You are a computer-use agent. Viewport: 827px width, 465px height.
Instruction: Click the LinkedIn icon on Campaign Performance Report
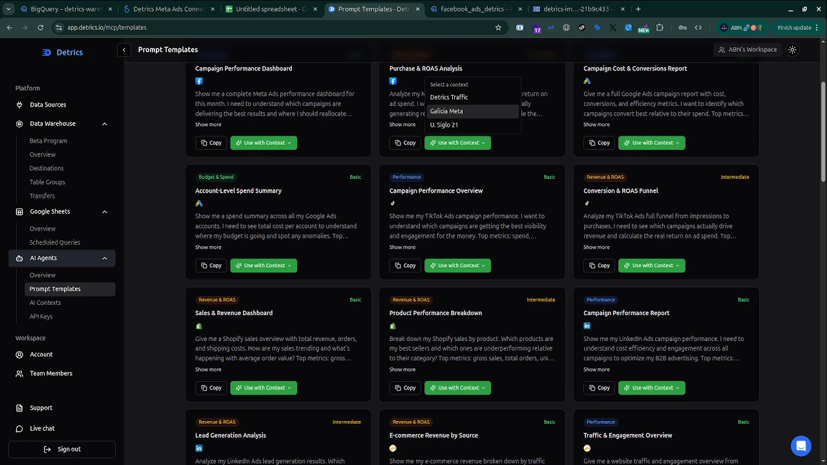click(x=587, y=325)
